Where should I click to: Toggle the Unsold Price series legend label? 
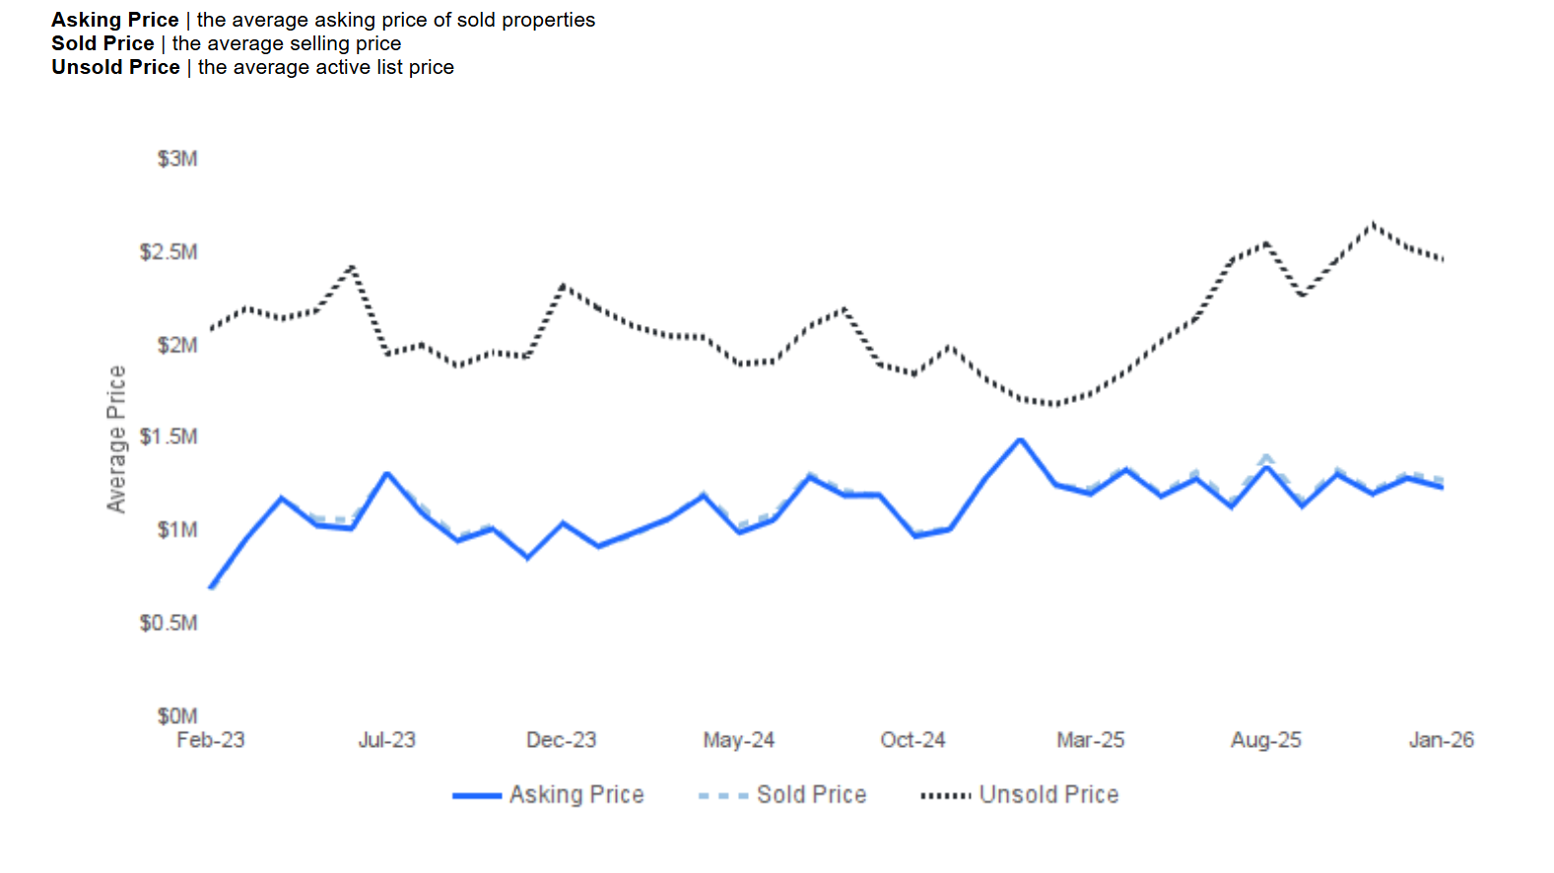pyautogui.click(x=1048, y=795)
